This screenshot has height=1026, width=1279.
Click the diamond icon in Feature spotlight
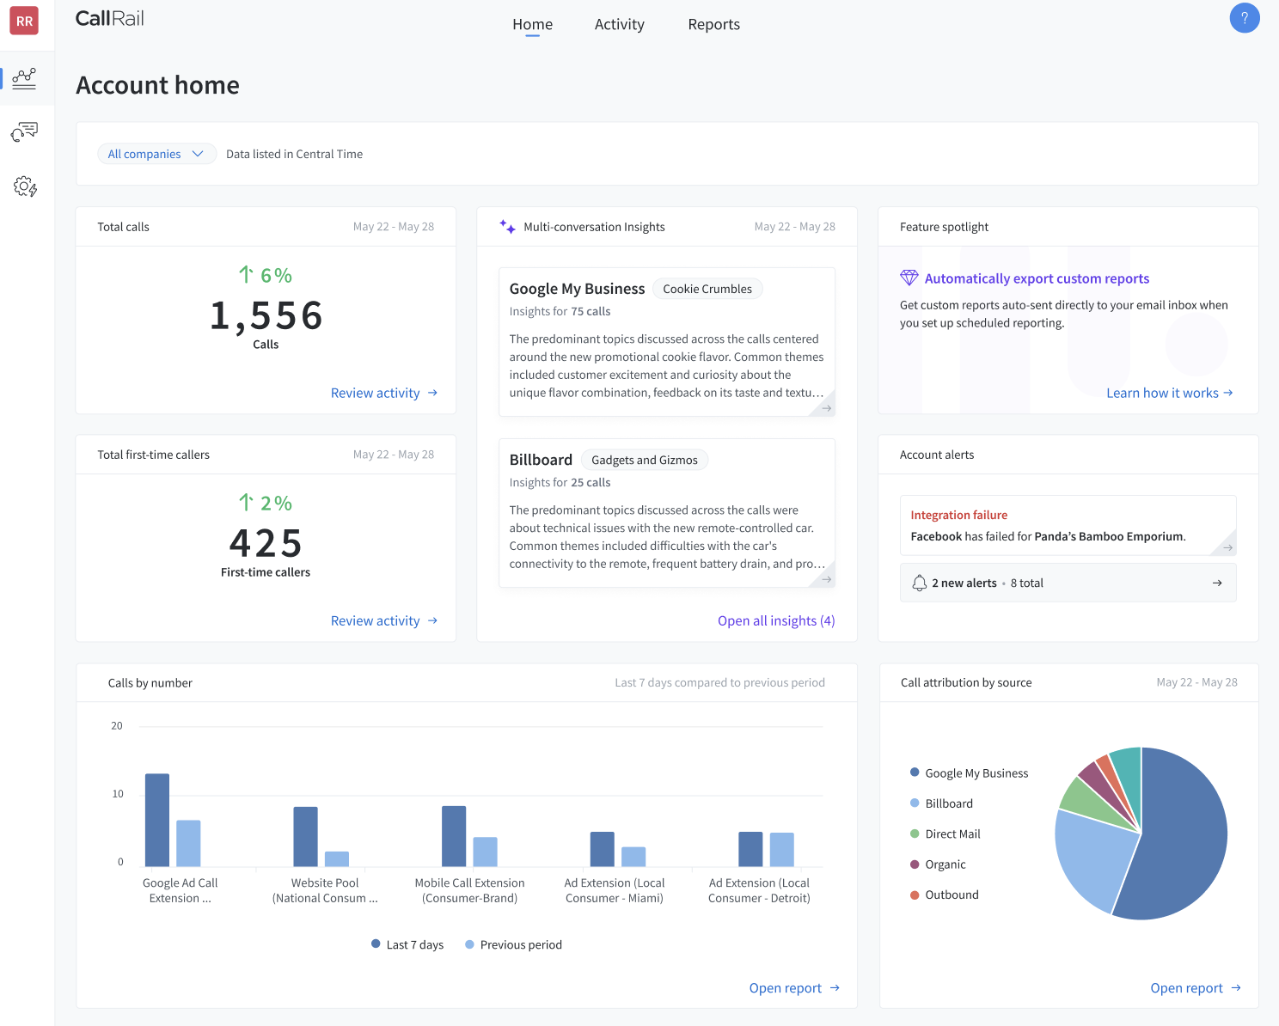pos(909,278)
